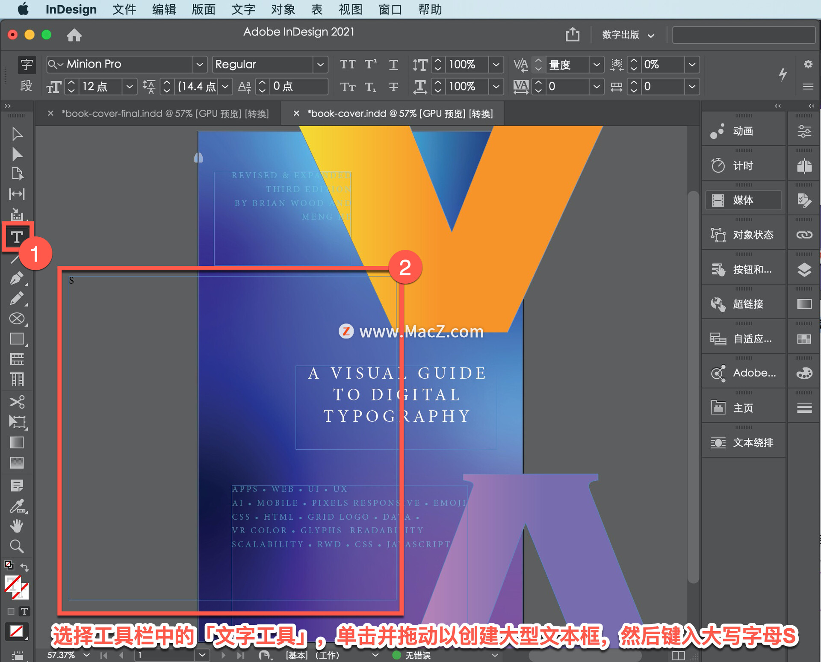This screenshot has height=662, width=821.
Task: Open the 对象 menu
Action: [x=283, y=9]
